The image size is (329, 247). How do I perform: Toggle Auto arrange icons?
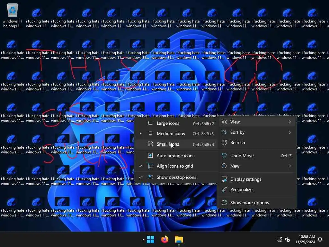pos(176,156)
